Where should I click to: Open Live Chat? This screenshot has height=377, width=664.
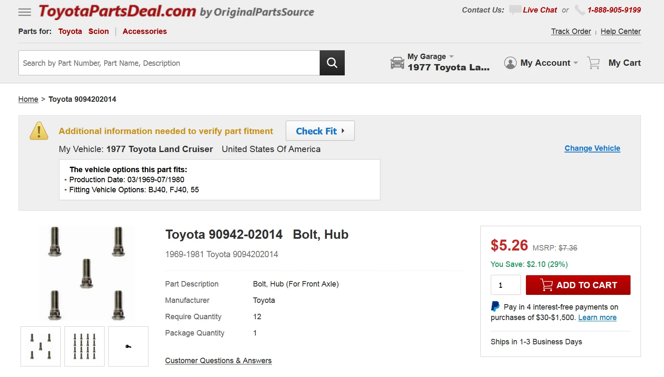click(x=540, y=10)
